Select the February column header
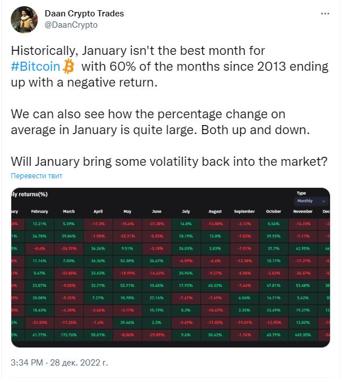 coord(40,212)
